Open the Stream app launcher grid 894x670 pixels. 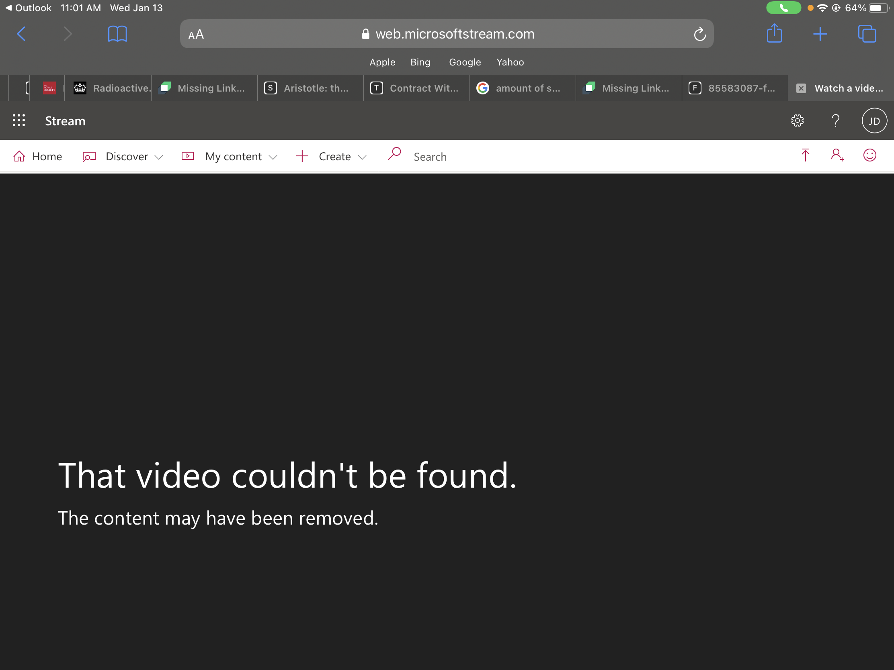(x=18, y=121)
